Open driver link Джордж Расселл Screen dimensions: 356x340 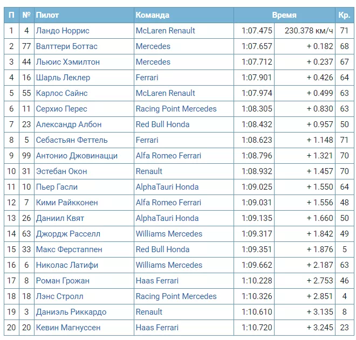pos(68,234)
